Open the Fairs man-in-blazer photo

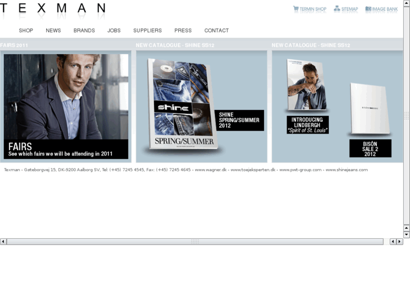[x=66, y=97]
